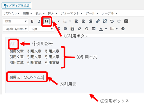Open the 12pt font size dropdown
This screenshot has height=106, width=144.
coord(41,29)
